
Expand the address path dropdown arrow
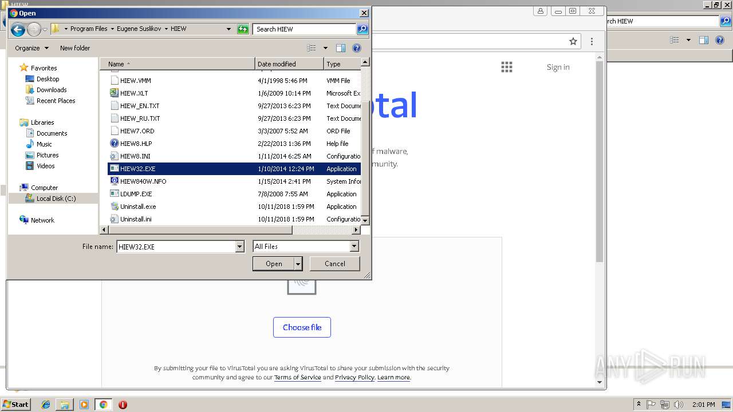tap(228, 29)
